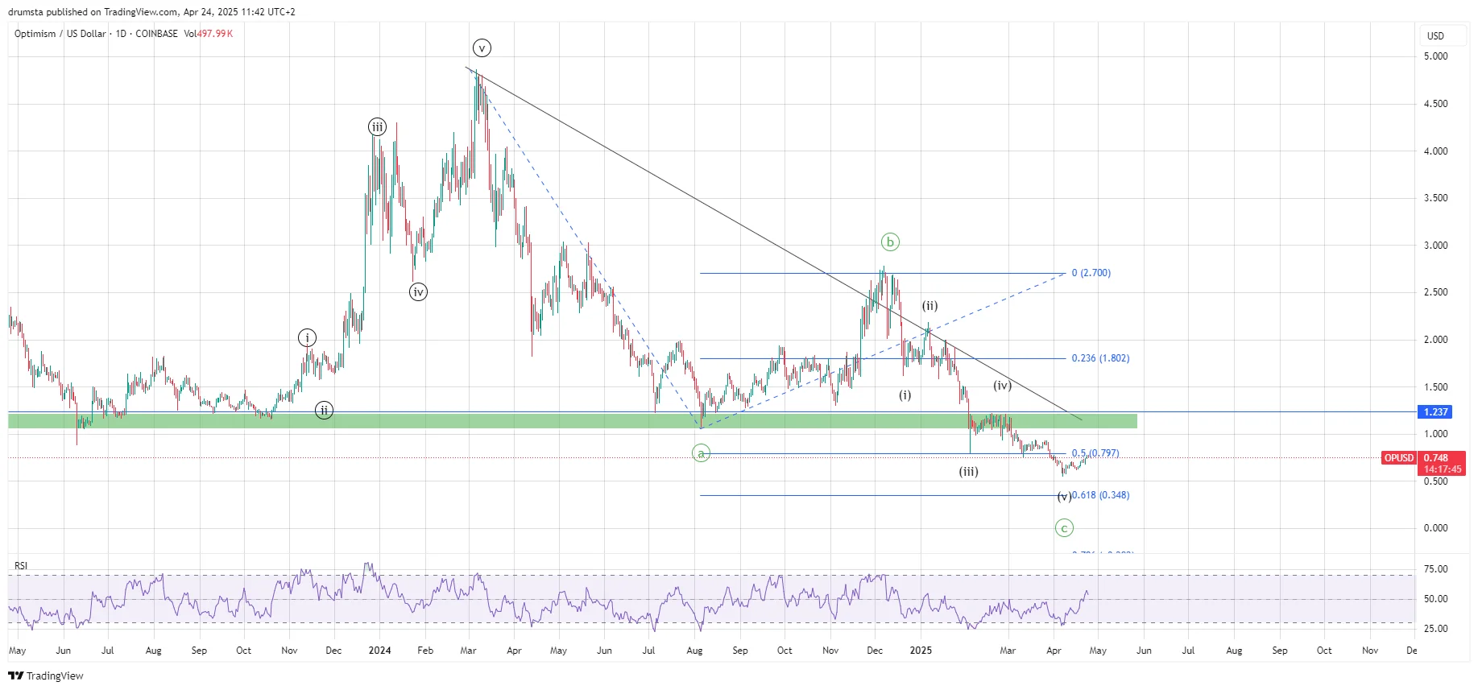
Task: Click the 3.000 price axis label
Action: (1435, 246)
